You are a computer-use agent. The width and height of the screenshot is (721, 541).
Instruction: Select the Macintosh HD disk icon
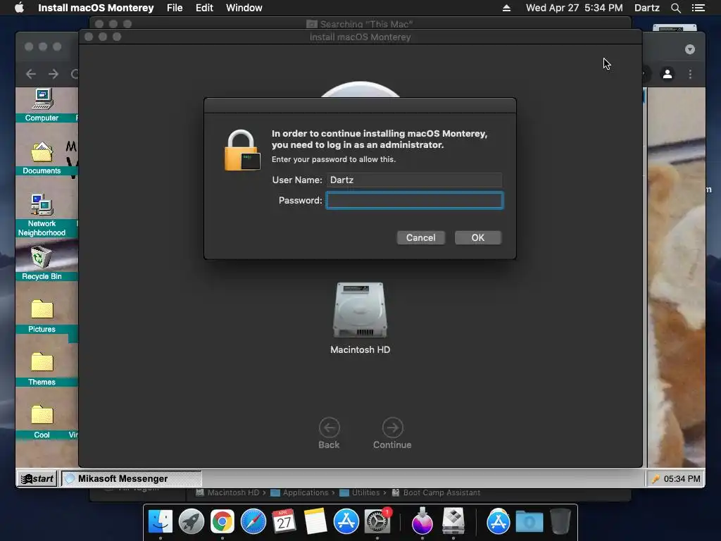(360, 310)
